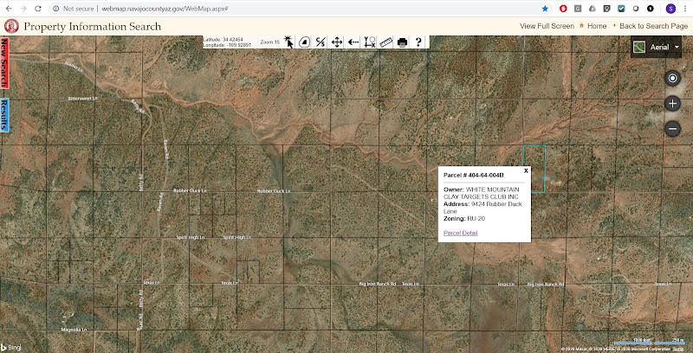Screen dimensions: 693x353
Task: Zoom in with the plus button
Action: [672, 103]
